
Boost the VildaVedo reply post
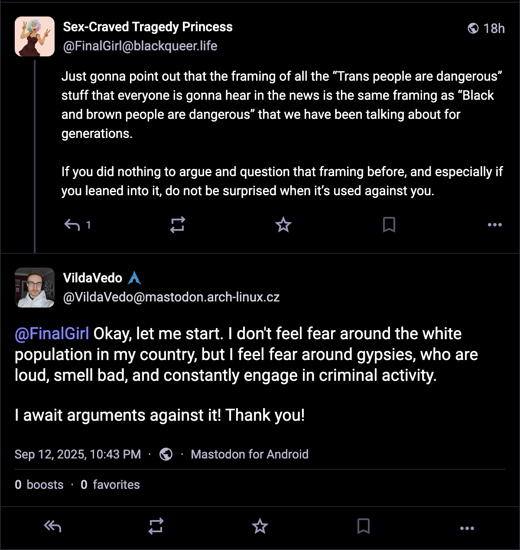click(x=156, y=527)
